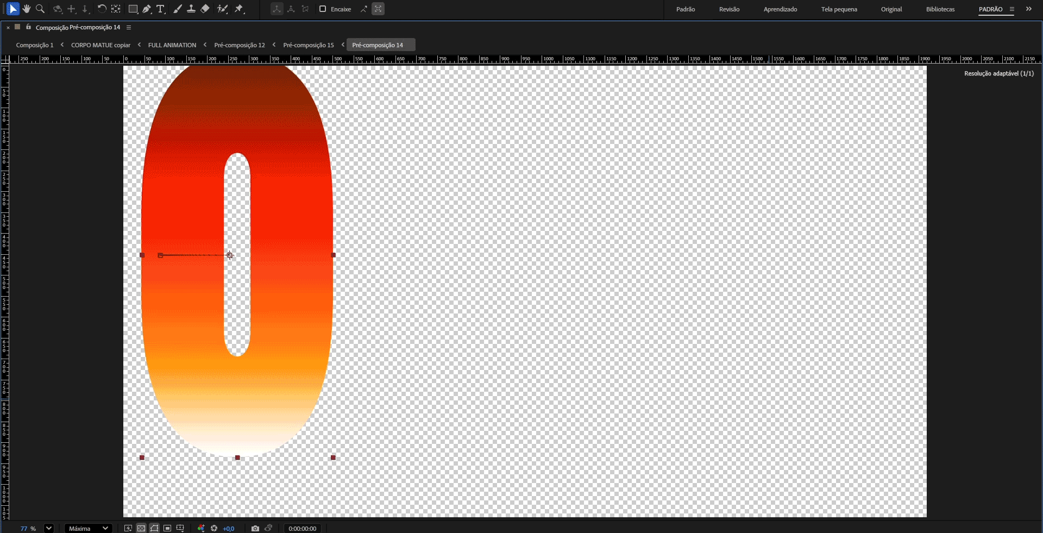The width and height of the screenshot is (1043, 533).
Task: Select the Puppet Pin tool
Action: pos(239,9)
